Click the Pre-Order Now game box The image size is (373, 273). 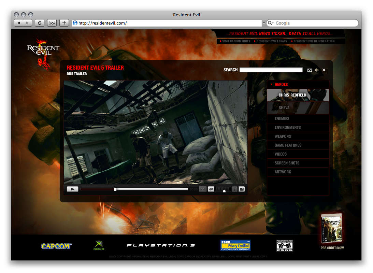332,228
